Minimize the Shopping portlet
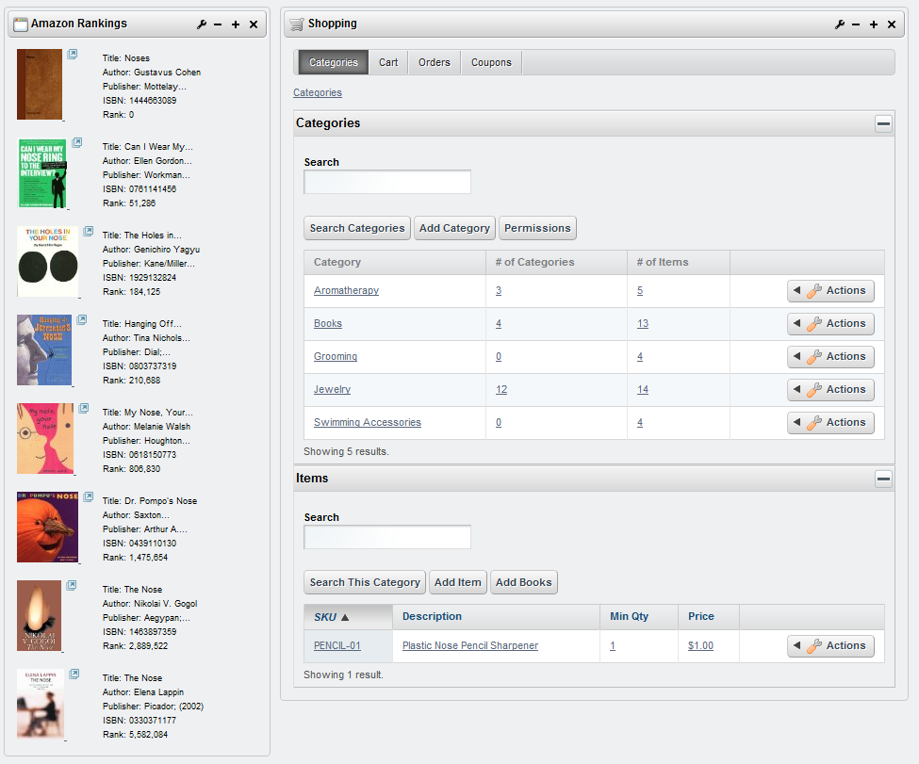 click(x=856, y=24)
